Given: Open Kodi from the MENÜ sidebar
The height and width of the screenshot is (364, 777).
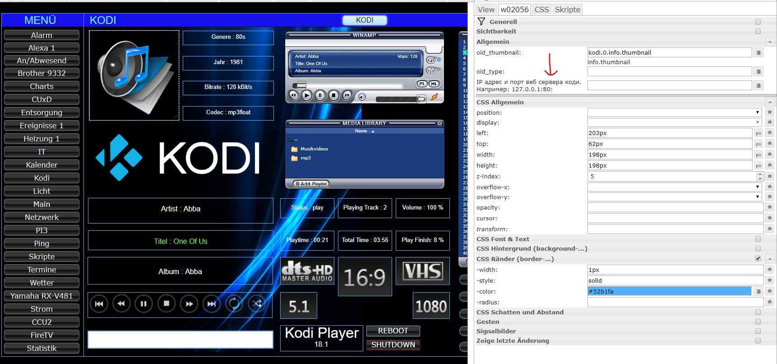Looking at the screenshot, I should point(42,178).
